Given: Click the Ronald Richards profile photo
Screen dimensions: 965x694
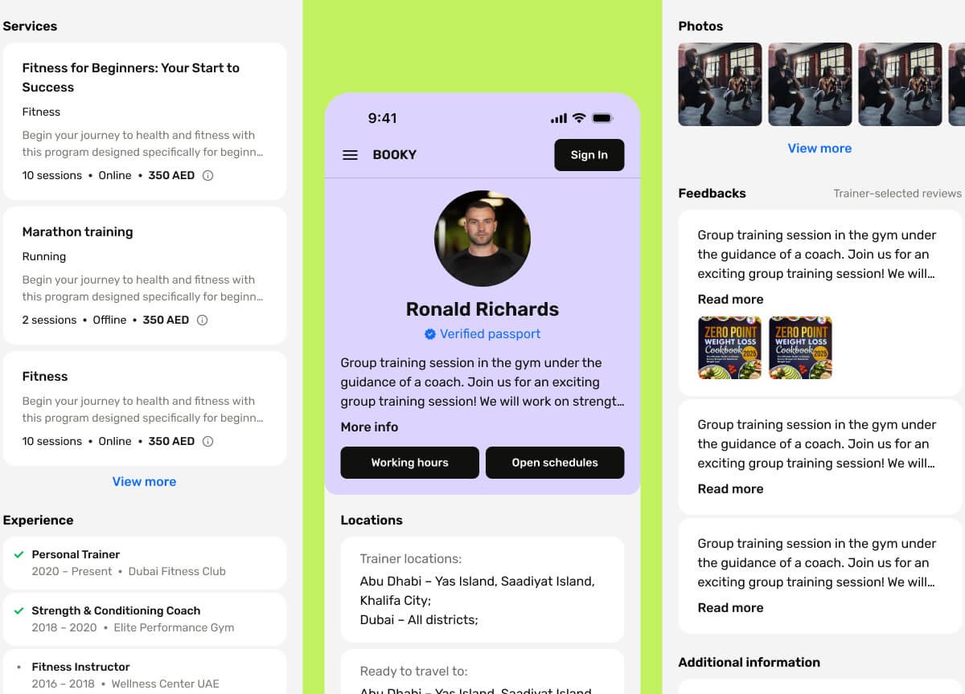Looking at the screenshot, I should pos(482,239).
